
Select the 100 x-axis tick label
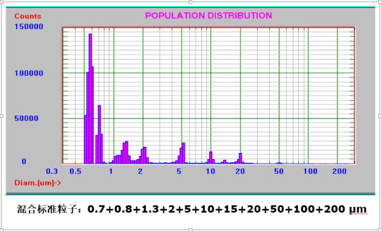(x=310, y=171)
